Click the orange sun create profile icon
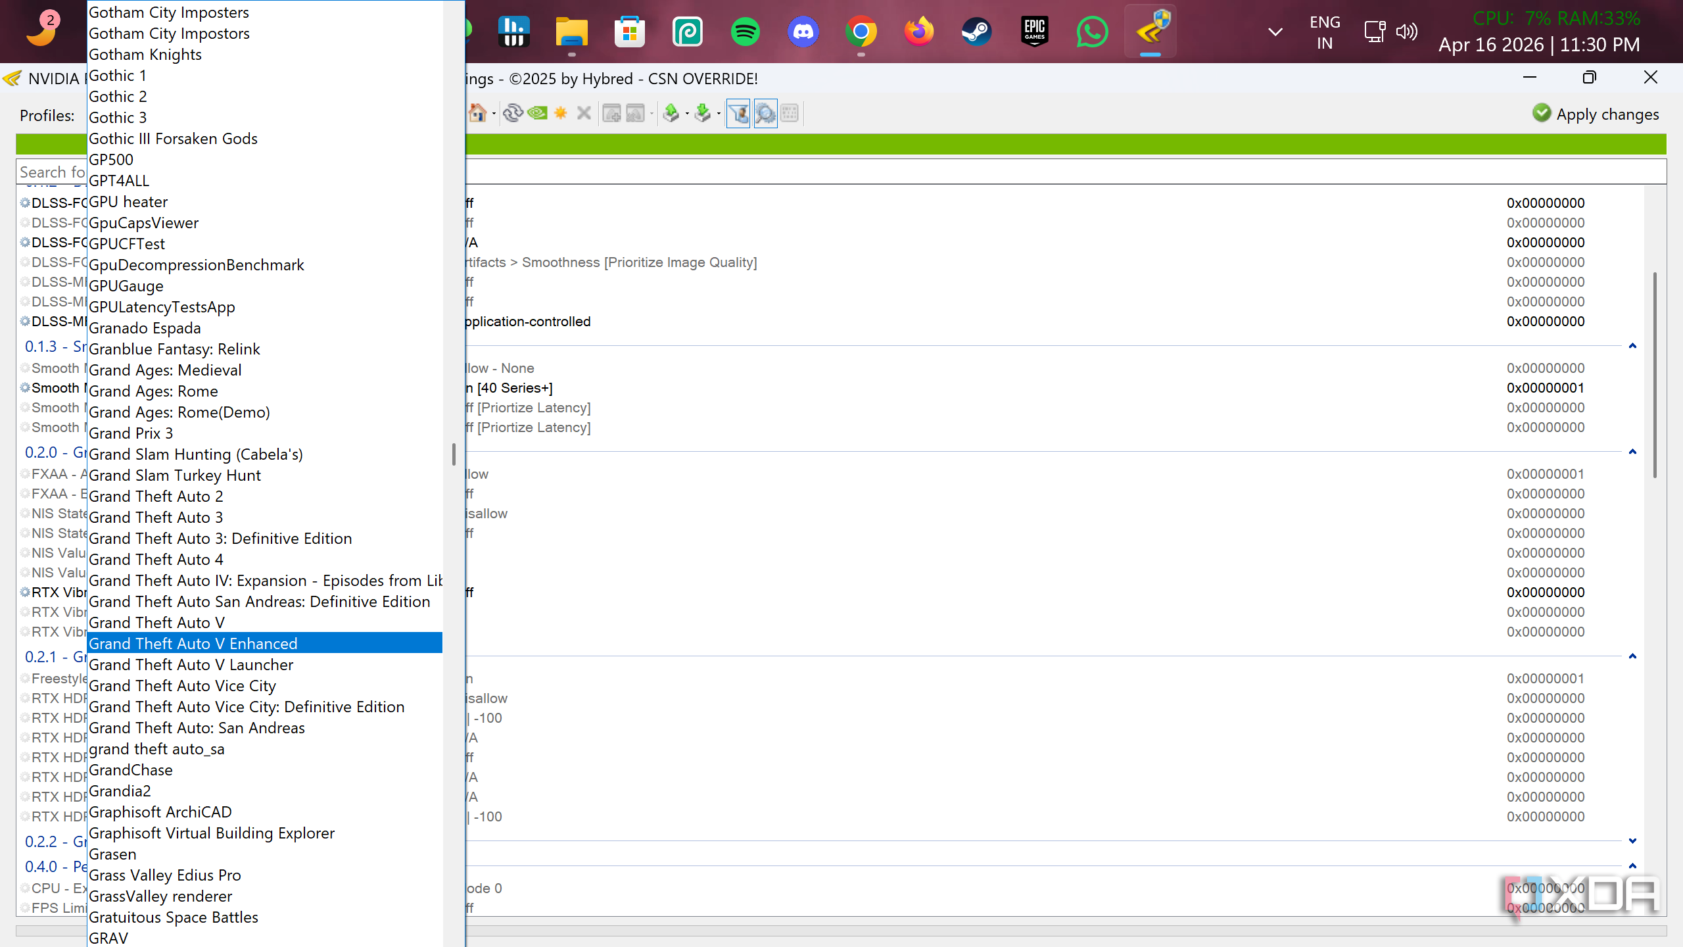The image size is (1683, 947). pyautogui.click(x=561, y=113)
